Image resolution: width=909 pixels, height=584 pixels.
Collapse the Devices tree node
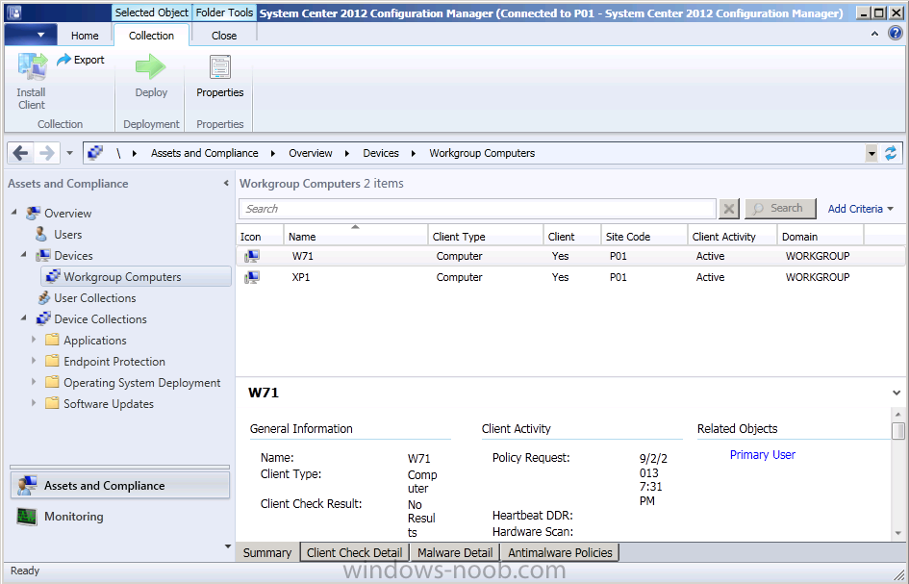[24, 255]
